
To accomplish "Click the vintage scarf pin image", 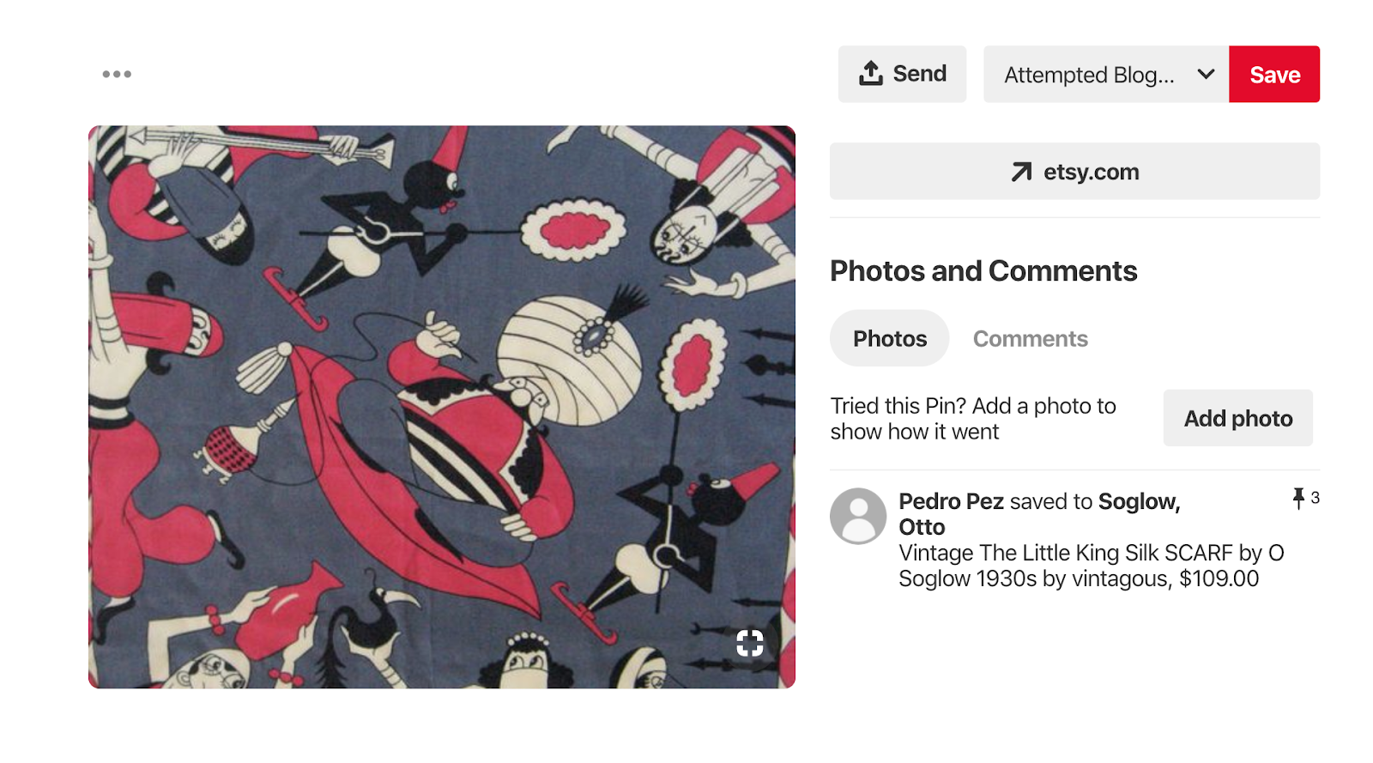I will [442, 407].
